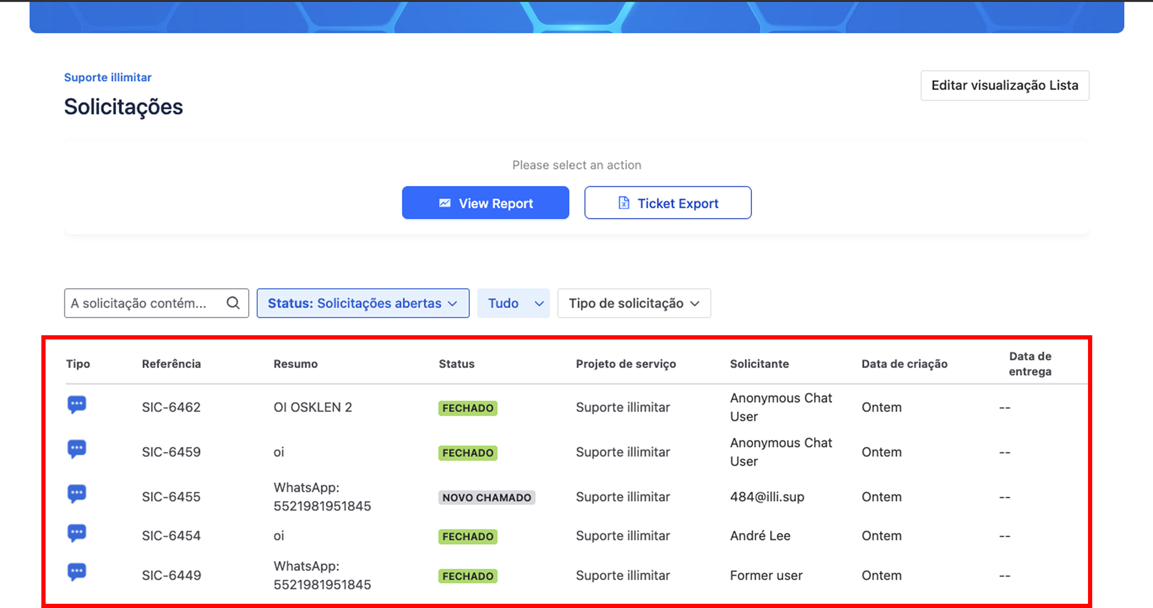
Task: Select the OI OSKLEN 2 summary
Action: pyautogui.click(x=312, y=407)
